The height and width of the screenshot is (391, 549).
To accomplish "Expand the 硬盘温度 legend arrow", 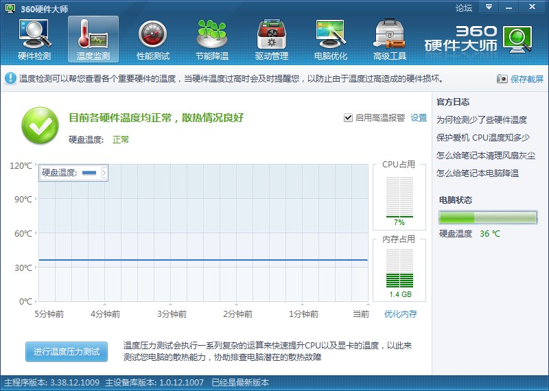I will 104,173.
